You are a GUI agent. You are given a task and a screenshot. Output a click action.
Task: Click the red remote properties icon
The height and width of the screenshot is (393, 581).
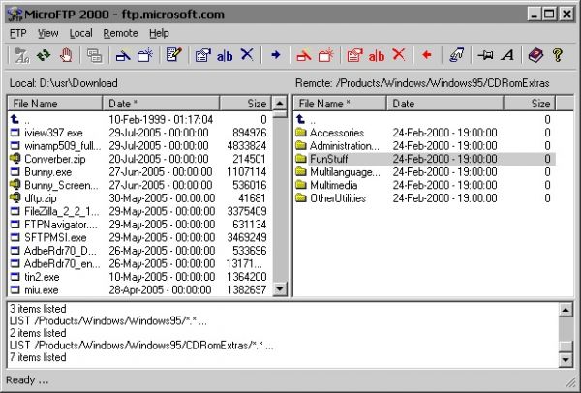point(354,56)
